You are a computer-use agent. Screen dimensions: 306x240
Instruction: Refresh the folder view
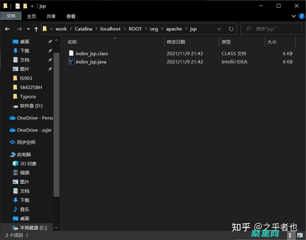231,29
